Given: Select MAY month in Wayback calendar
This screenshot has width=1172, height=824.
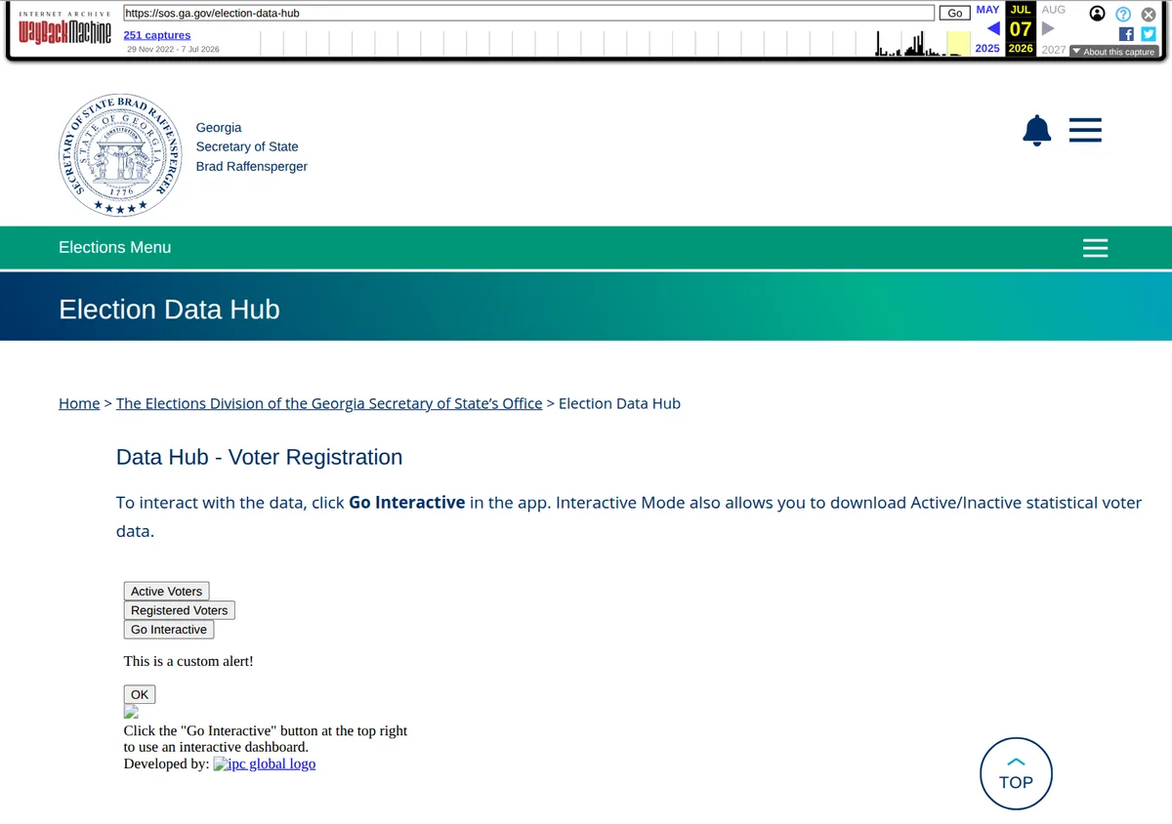Looking at the screenshot, I should pos(987,10).
